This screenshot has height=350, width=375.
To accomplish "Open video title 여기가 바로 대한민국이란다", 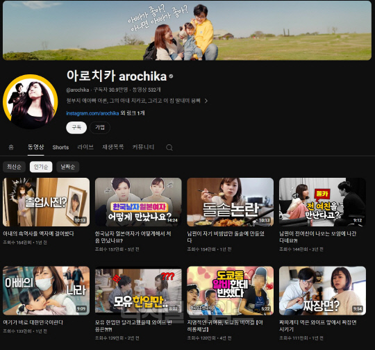I will pos(33,322).
